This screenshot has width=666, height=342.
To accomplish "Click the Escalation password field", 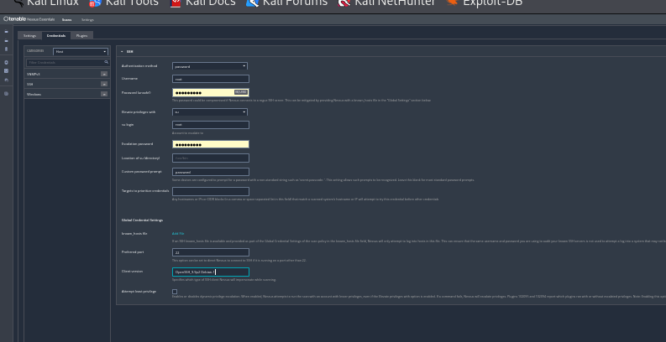I will coord(211,144).
